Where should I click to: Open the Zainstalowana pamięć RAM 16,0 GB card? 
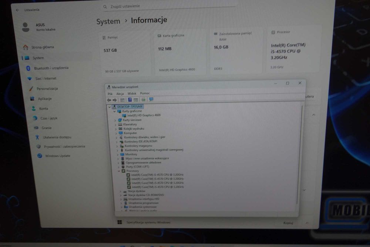pyautogui.click(x=236, y=51)
